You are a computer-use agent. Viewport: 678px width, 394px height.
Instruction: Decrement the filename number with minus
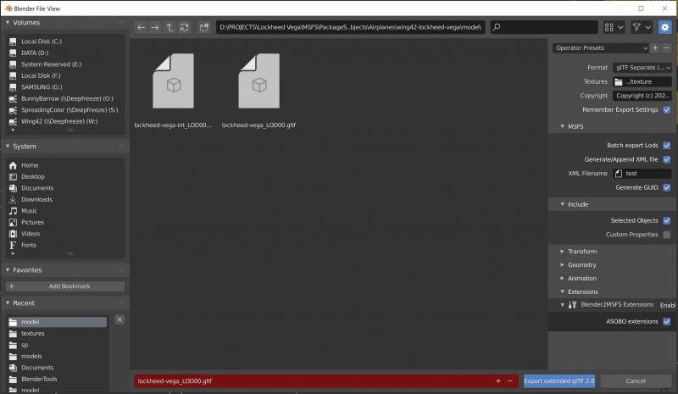click(510, 381)
